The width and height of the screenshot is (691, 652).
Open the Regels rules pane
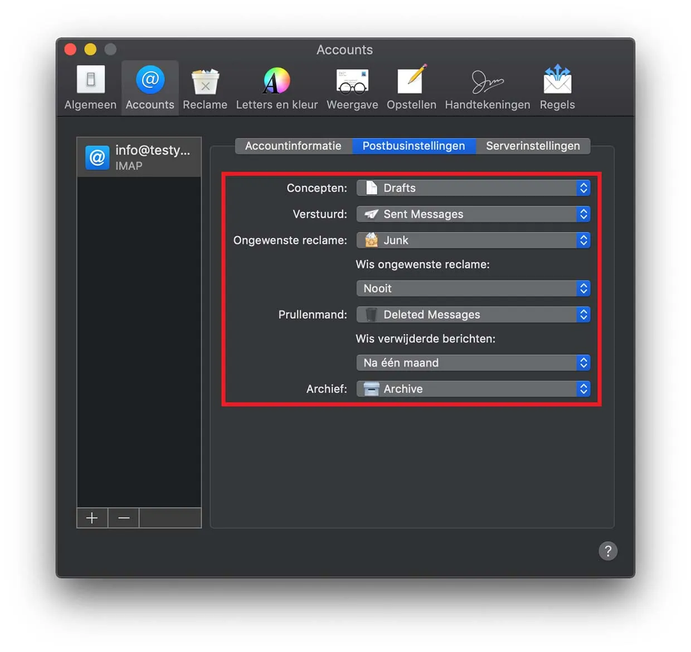pos(557,88)
